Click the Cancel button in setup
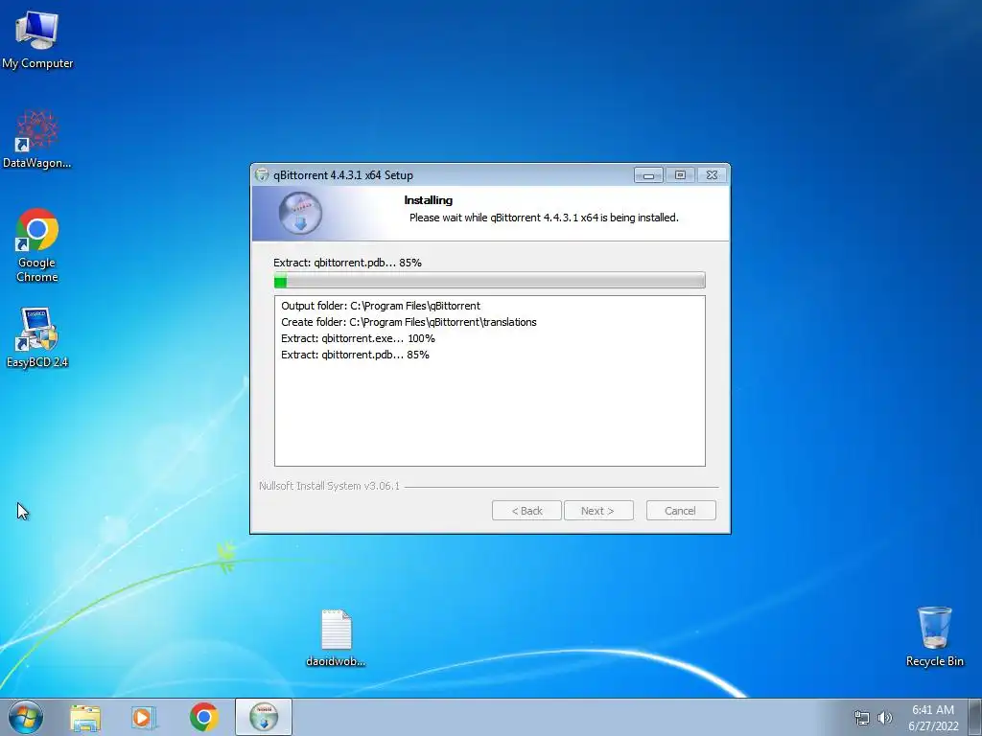 681,511
